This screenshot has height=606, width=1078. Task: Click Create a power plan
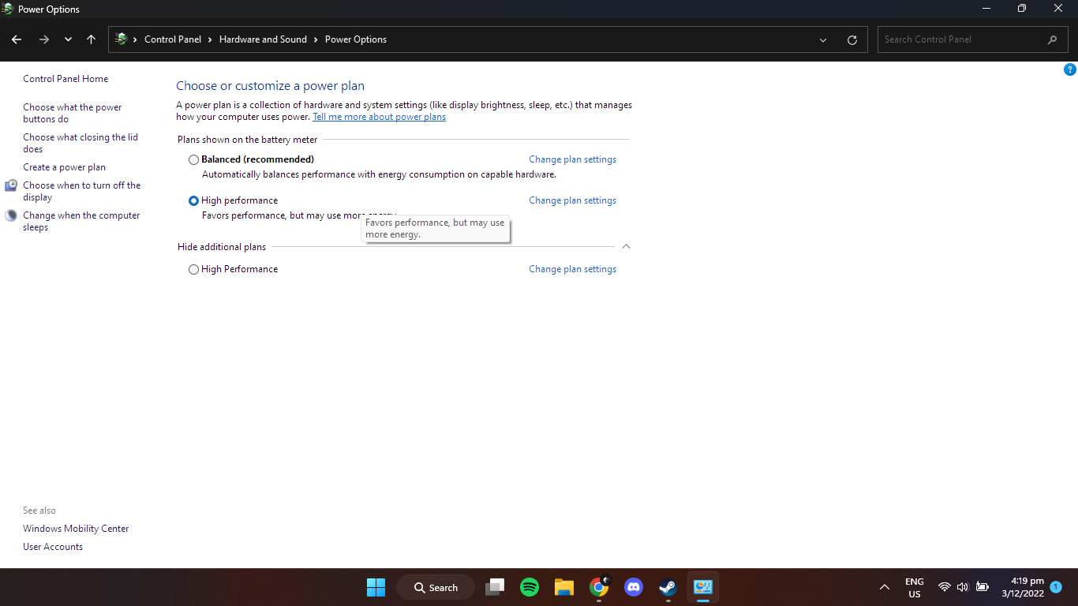pos(64,167)
